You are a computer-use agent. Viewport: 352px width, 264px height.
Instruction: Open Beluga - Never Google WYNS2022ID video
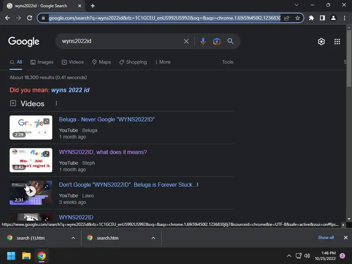107,119
